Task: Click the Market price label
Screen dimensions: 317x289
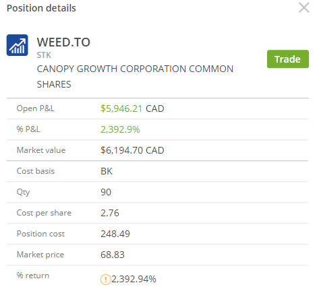Action: 40,255
